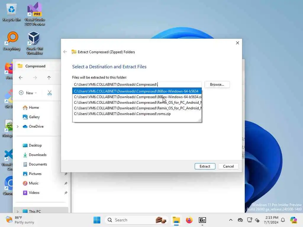Viewport: 303px width, 227px height.
Task: Show hidden system tray icons
Action: click(x=231, y=220)
